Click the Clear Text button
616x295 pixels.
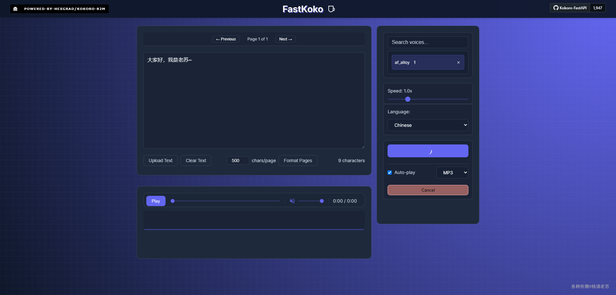coord(196,161)
